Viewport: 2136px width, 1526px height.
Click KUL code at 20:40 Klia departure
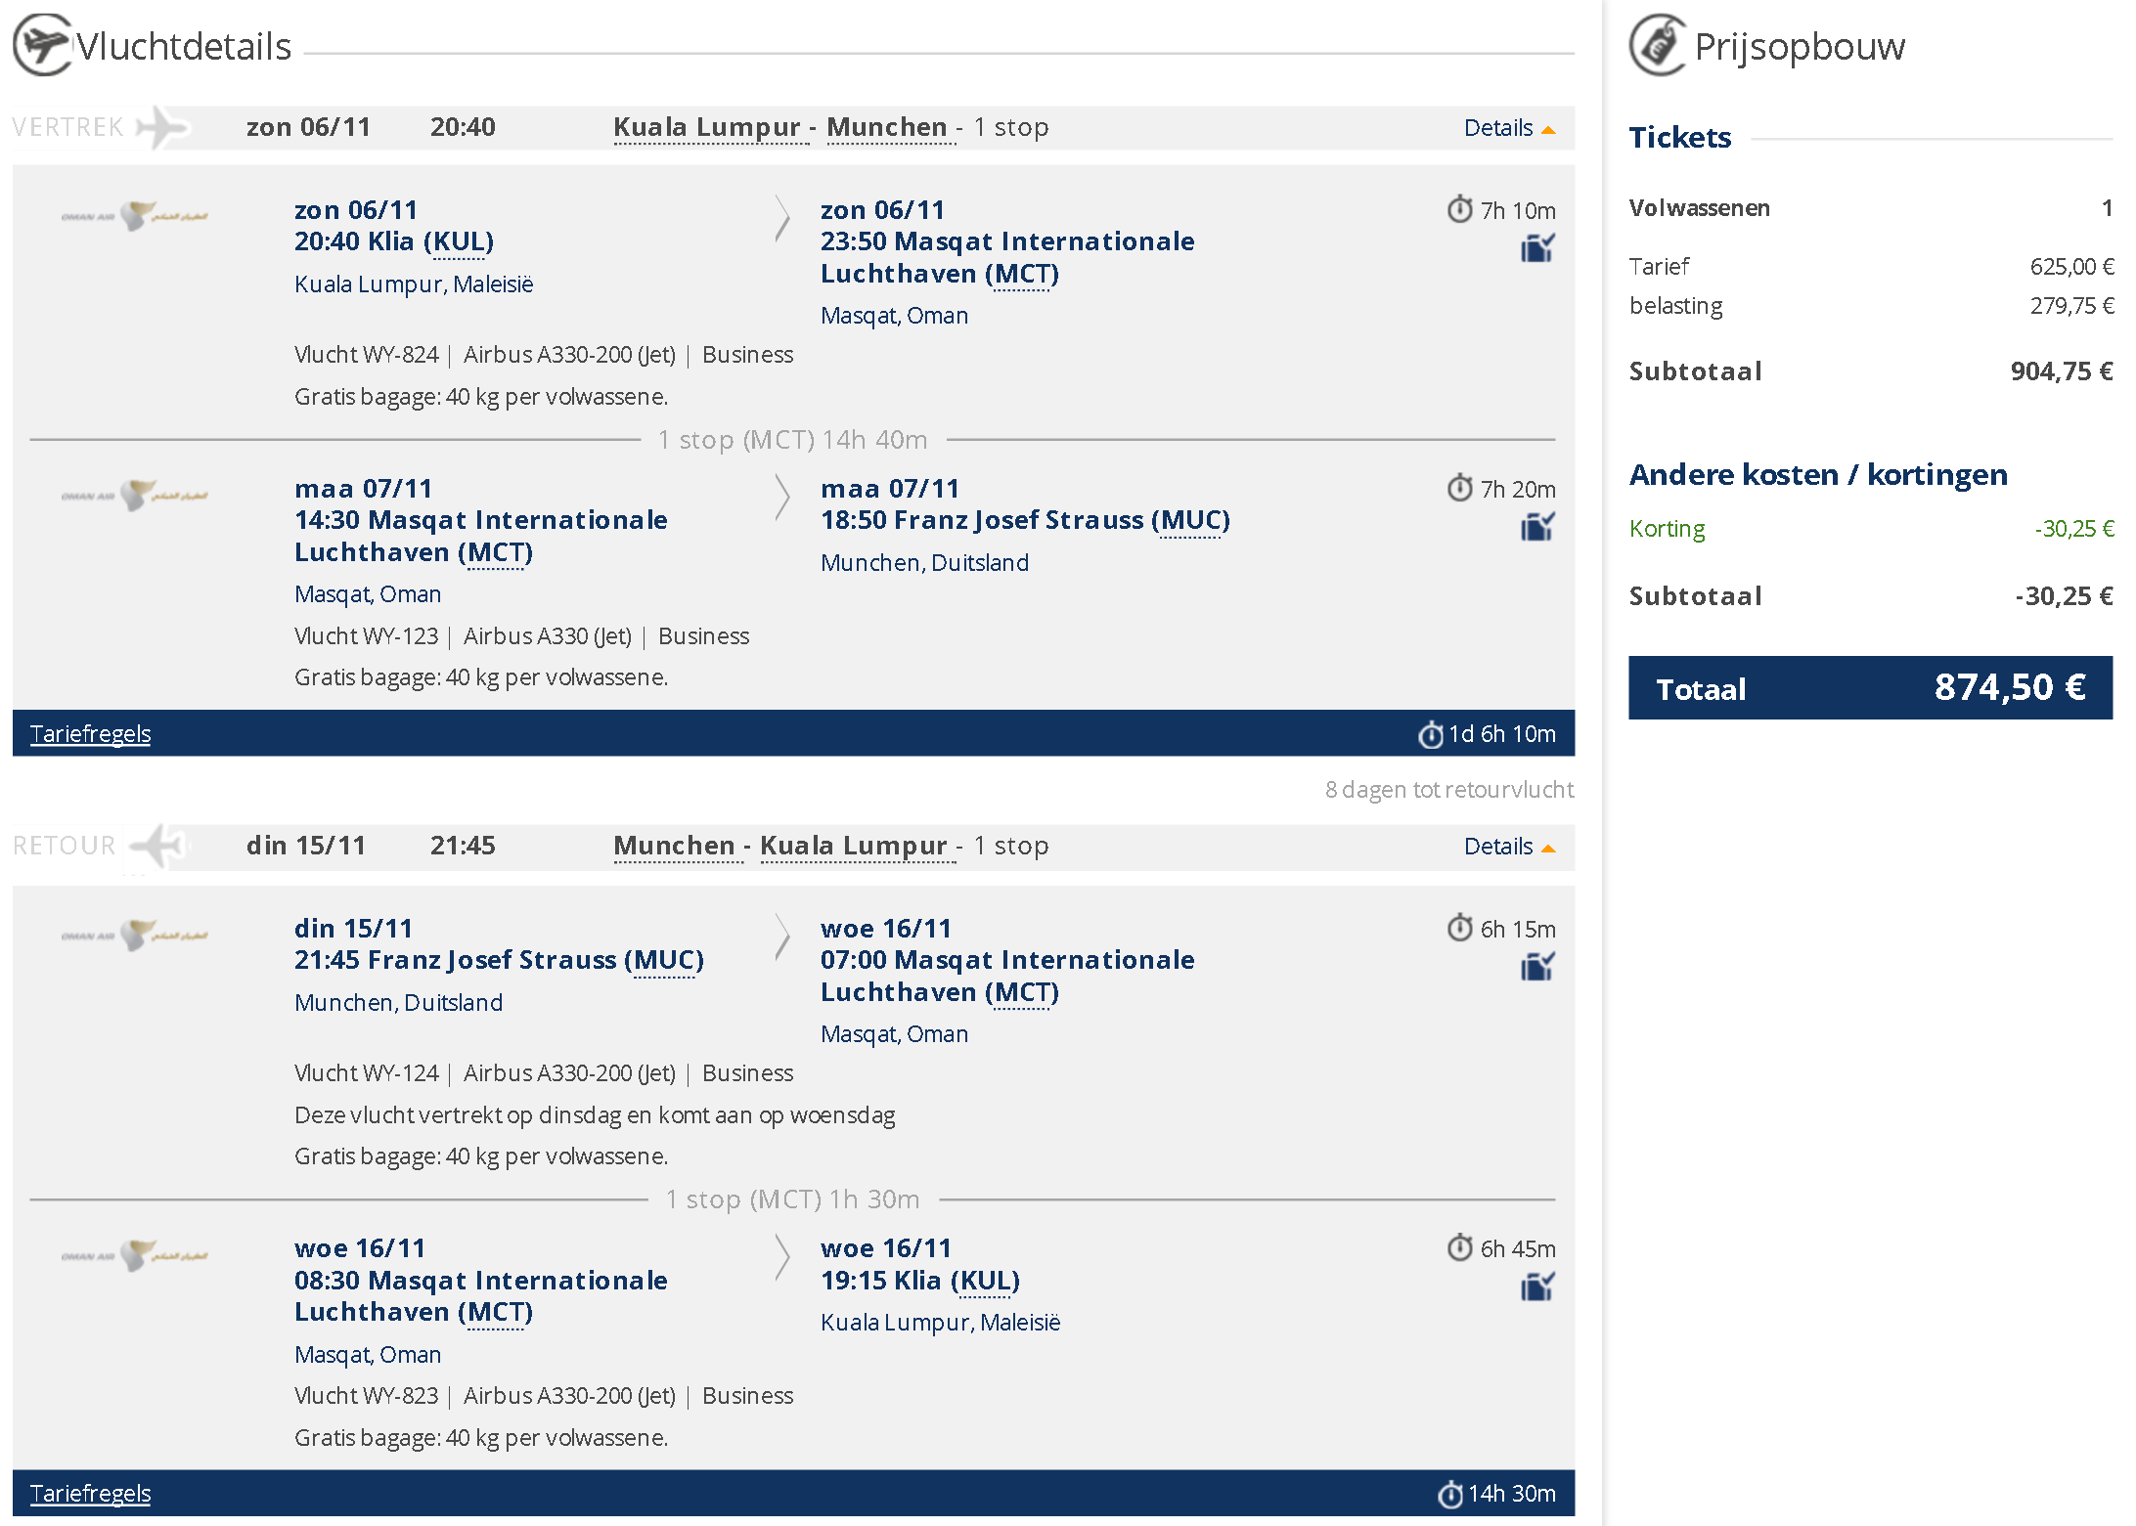click(460, 242)
